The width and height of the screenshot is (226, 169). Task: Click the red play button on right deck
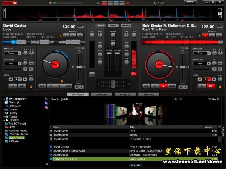tap(163, 86)
